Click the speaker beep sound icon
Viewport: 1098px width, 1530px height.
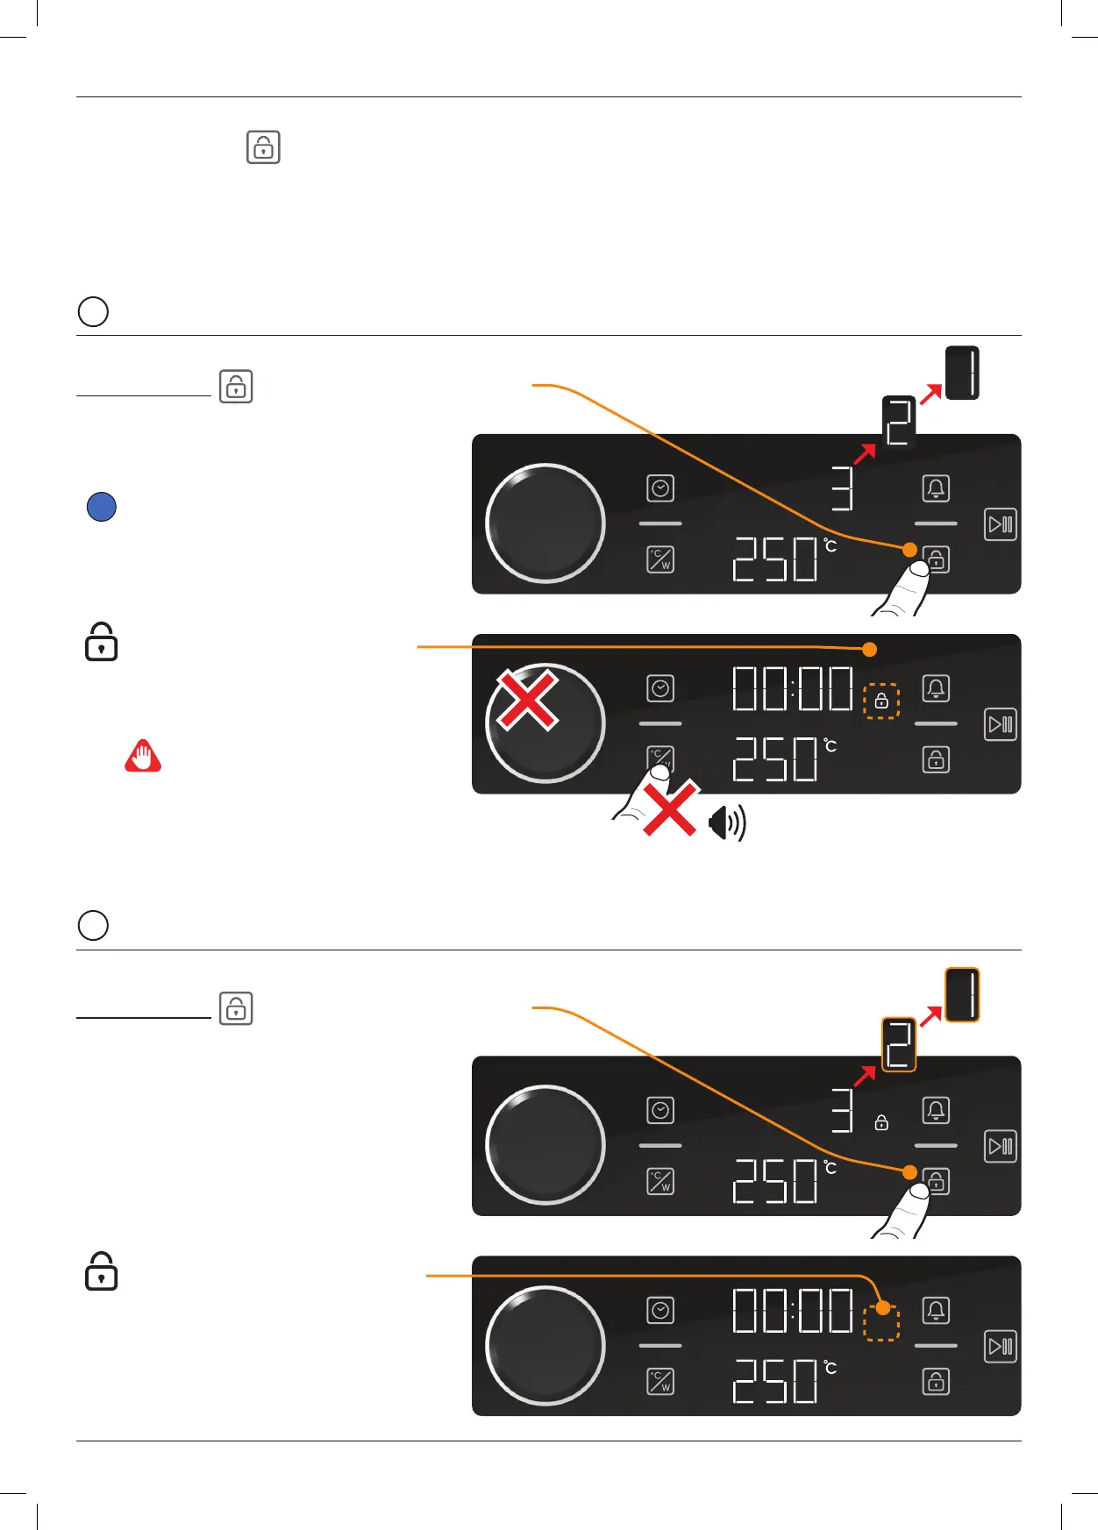pyautogui.click(x=727, y=822)
